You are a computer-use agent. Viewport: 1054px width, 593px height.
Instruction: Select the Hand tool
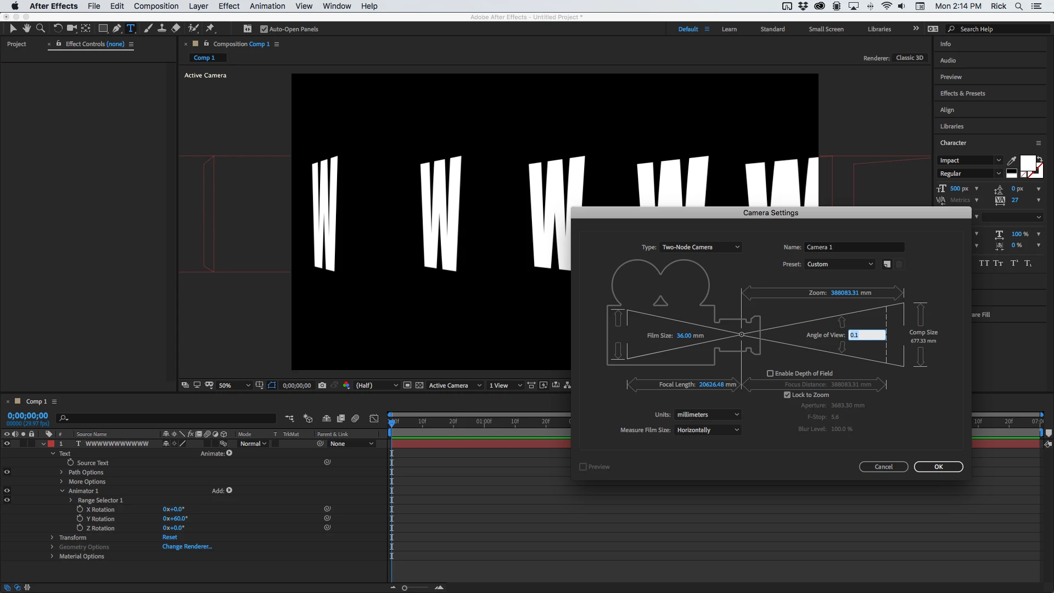(26, 28)
